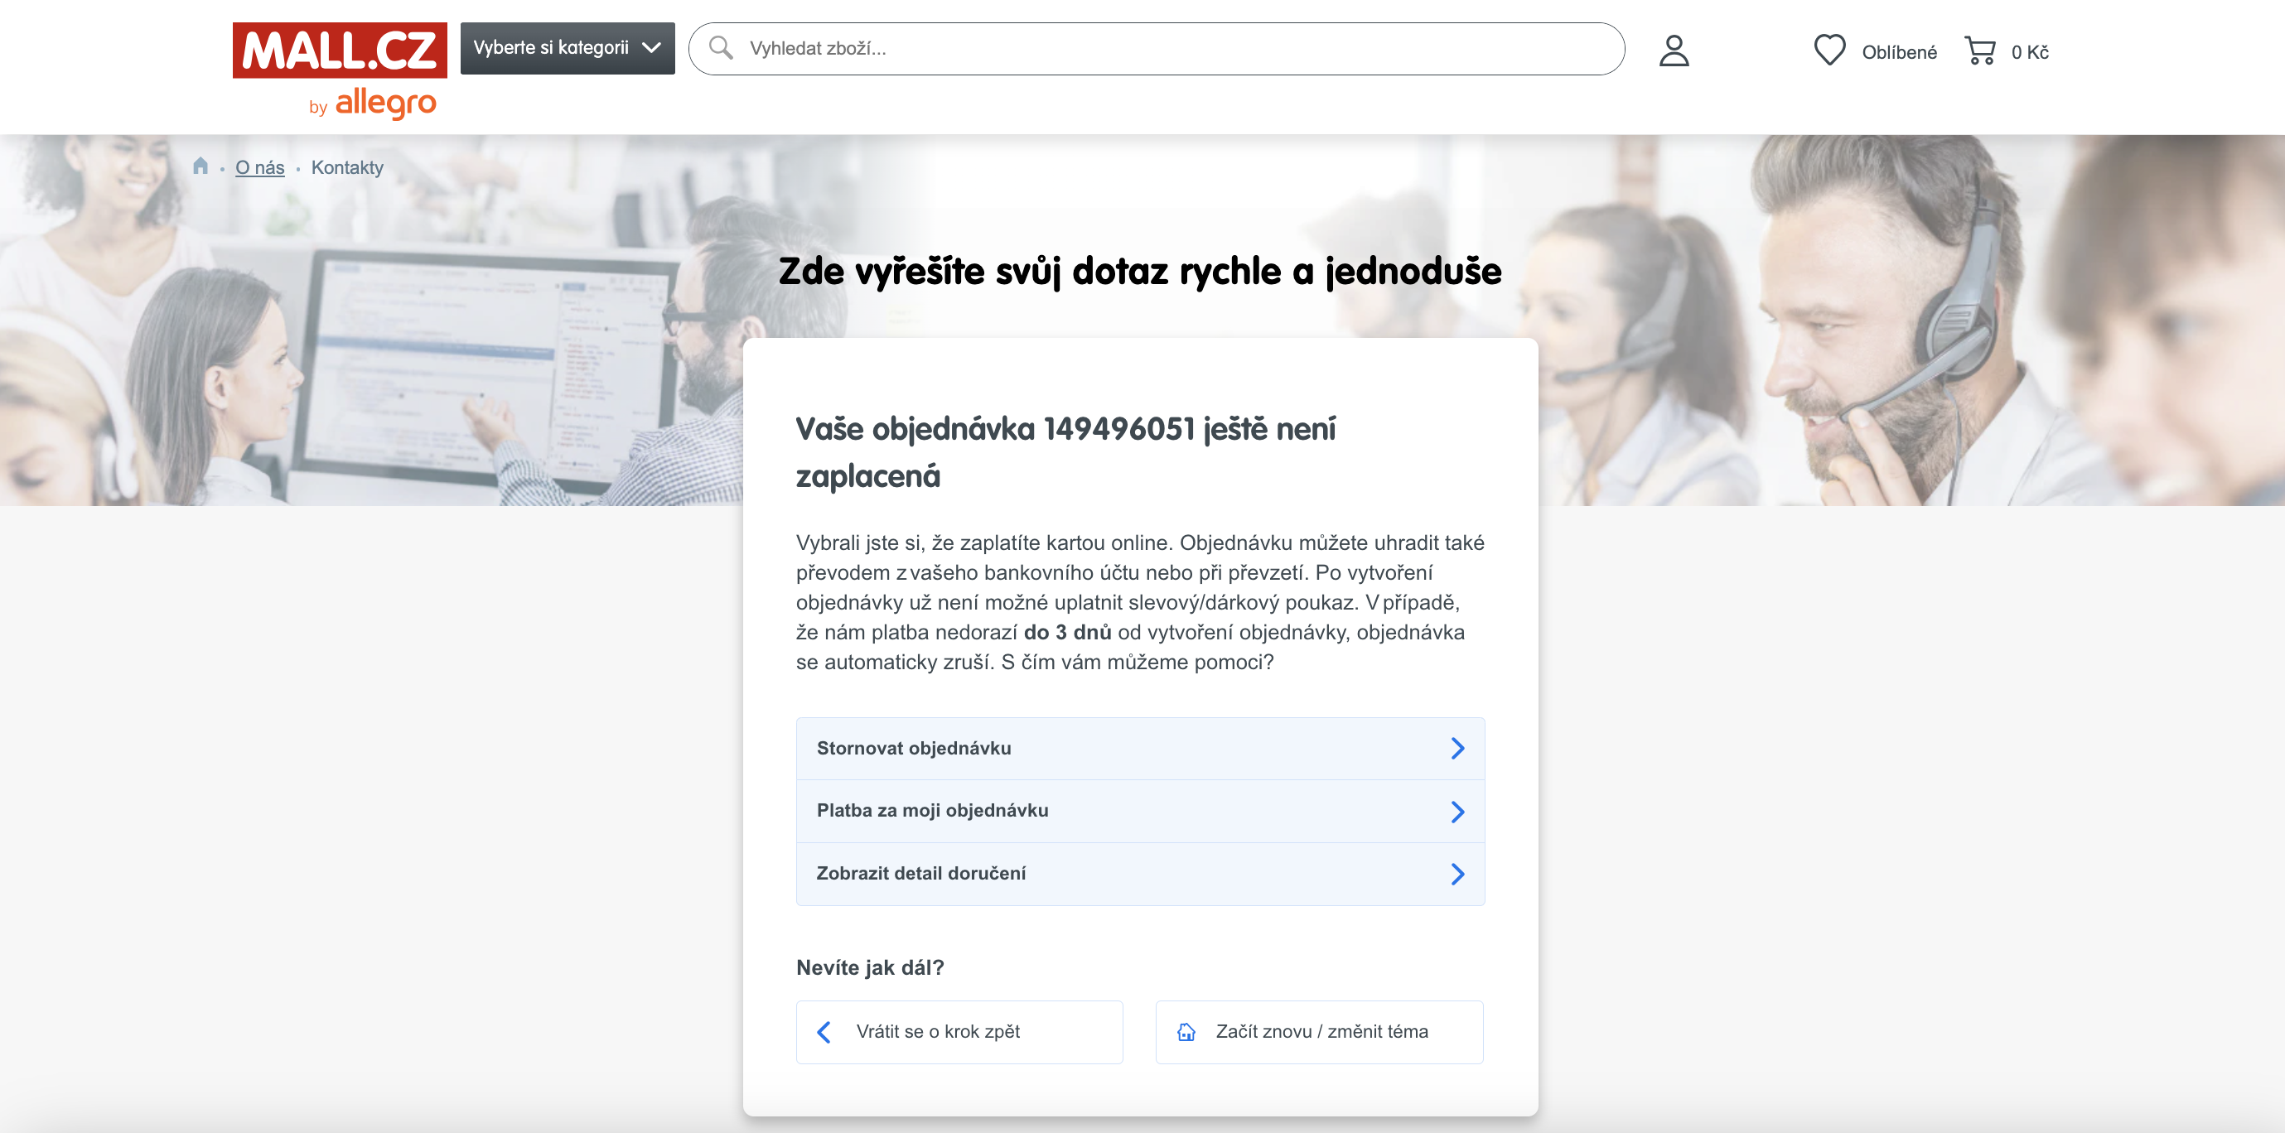Viewport: 2285px width, 1133px height.
Task: Expand Zobrazit detail doručení chevron
Action: pos(1457,874)
